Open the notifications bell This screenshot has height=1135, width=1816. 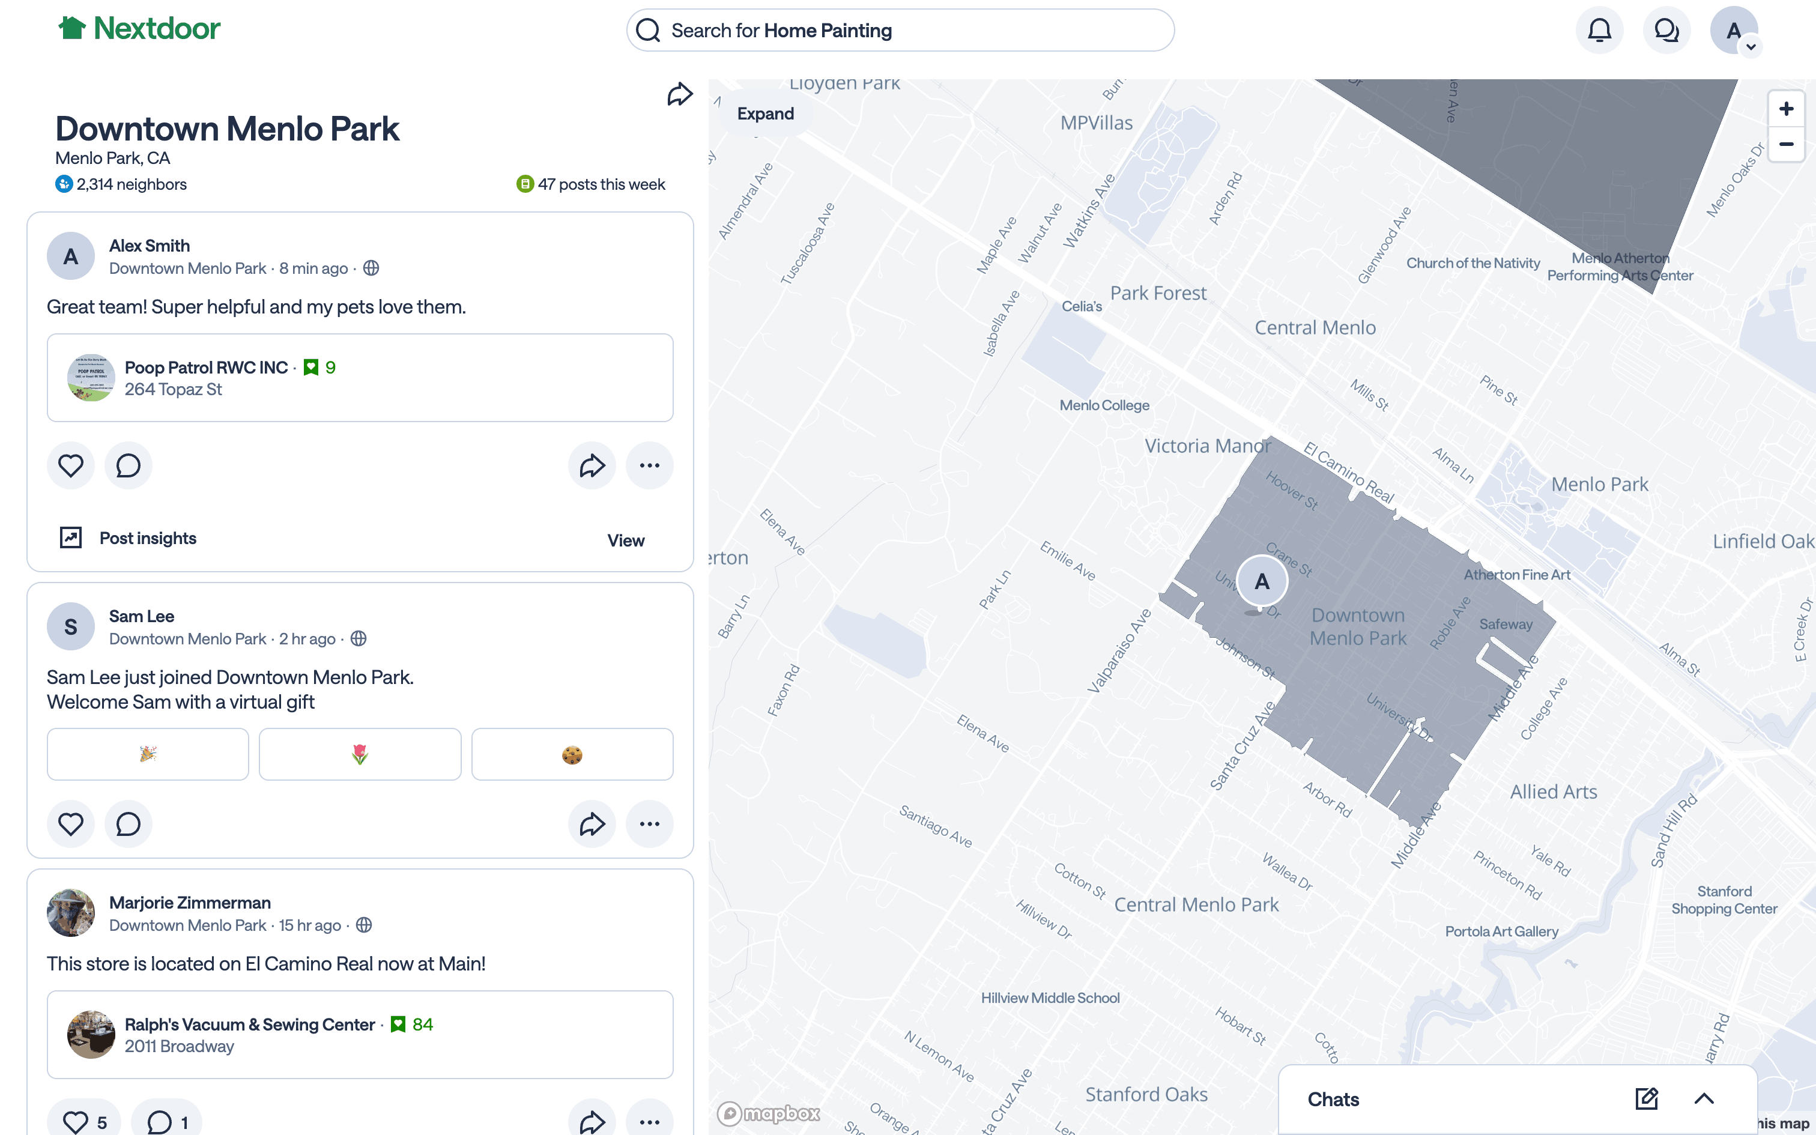pyautogui.click(x=1599, y=31)
